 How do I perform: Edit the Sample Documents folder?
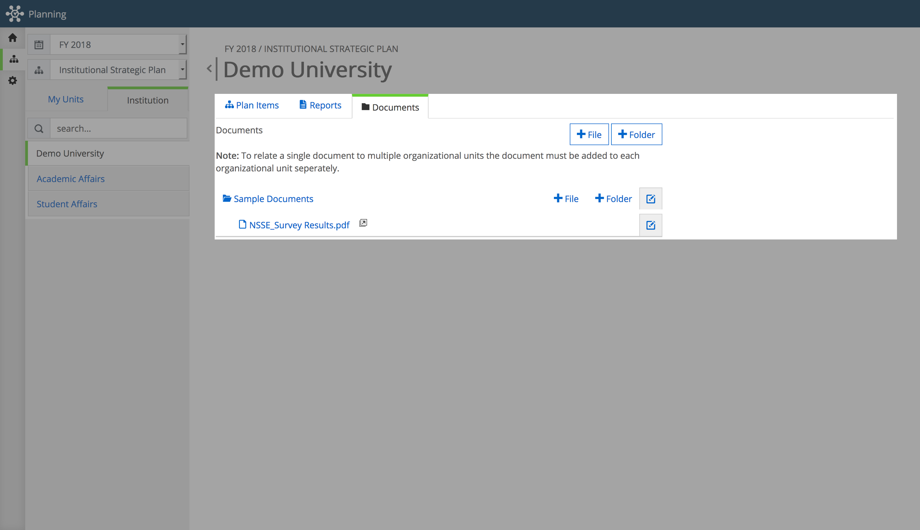pos(650,199)
